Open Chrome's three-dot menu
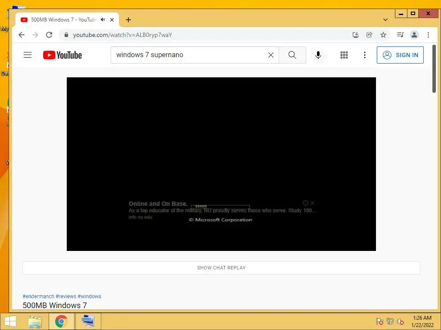The height and width of the screenshot is (330, 441). tap(428, 35)
